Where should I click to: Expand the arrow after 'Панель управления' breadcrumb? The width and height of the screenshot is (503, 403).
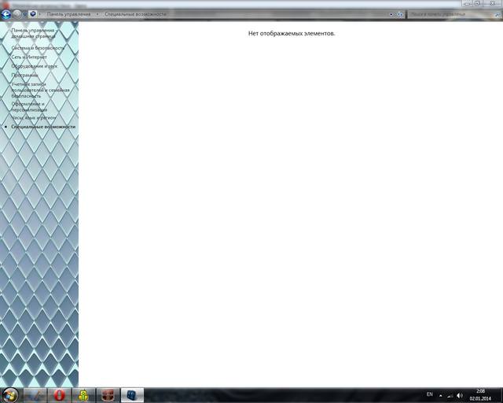(x=97, y=14)
